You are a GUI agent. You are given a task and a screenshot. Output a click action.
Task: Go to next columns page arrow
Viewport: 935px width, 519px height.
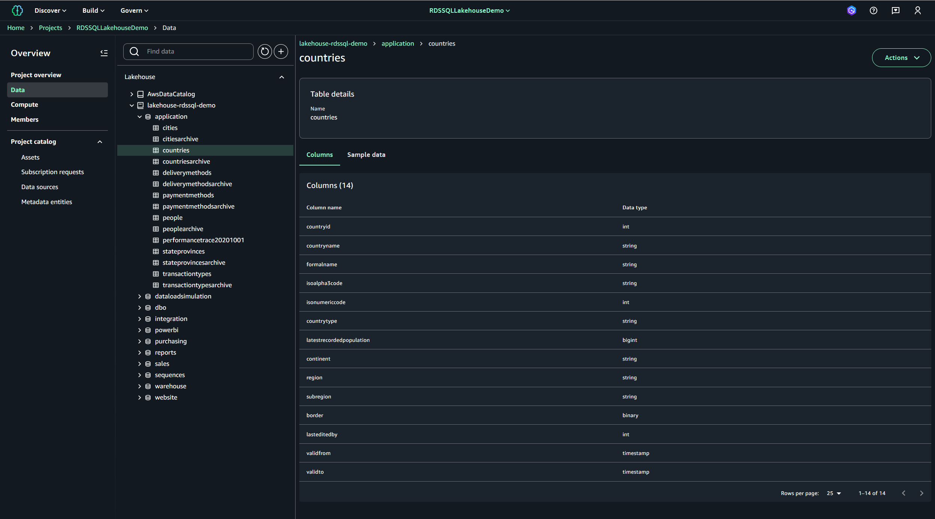coord(922,493)
